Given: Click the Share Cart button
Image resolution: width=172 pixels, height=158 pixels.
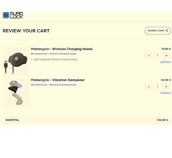Looking at the screenshot, I should pos(158,31).
